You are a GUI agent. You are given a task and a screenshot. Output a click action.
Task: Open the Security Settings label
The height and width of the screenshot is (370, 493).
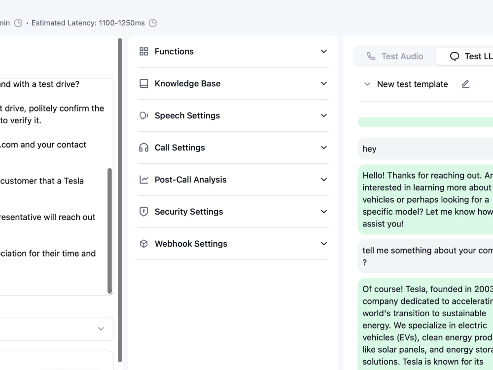tap(189, 212)
